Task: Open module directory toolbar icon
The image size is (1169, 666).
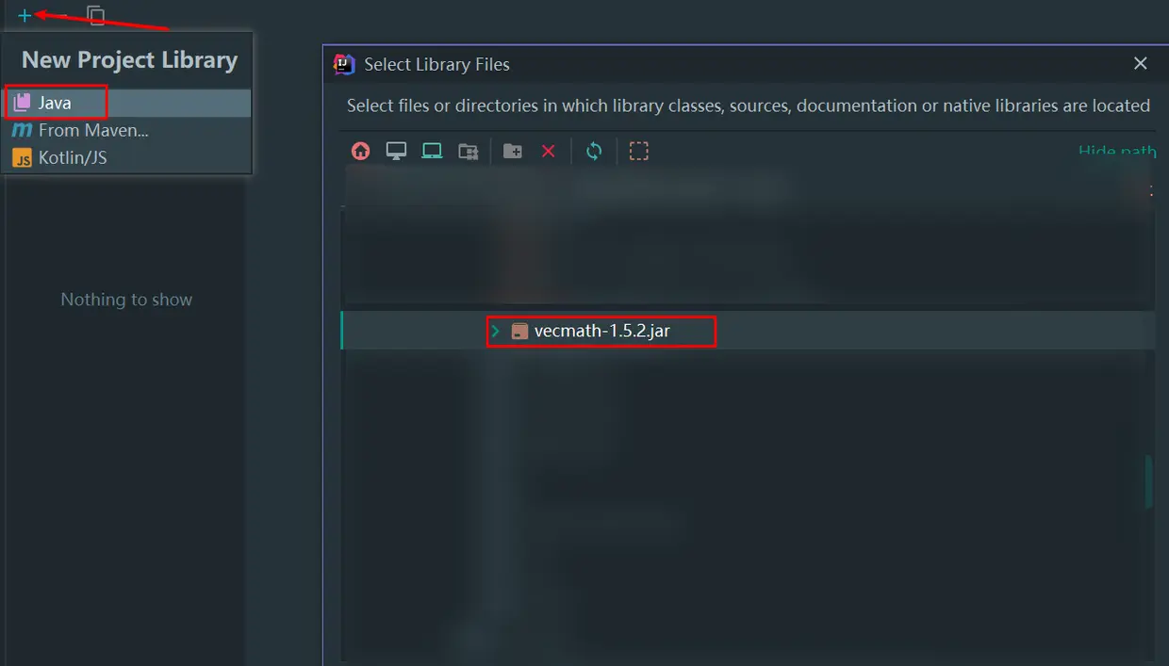Action: 468,151
